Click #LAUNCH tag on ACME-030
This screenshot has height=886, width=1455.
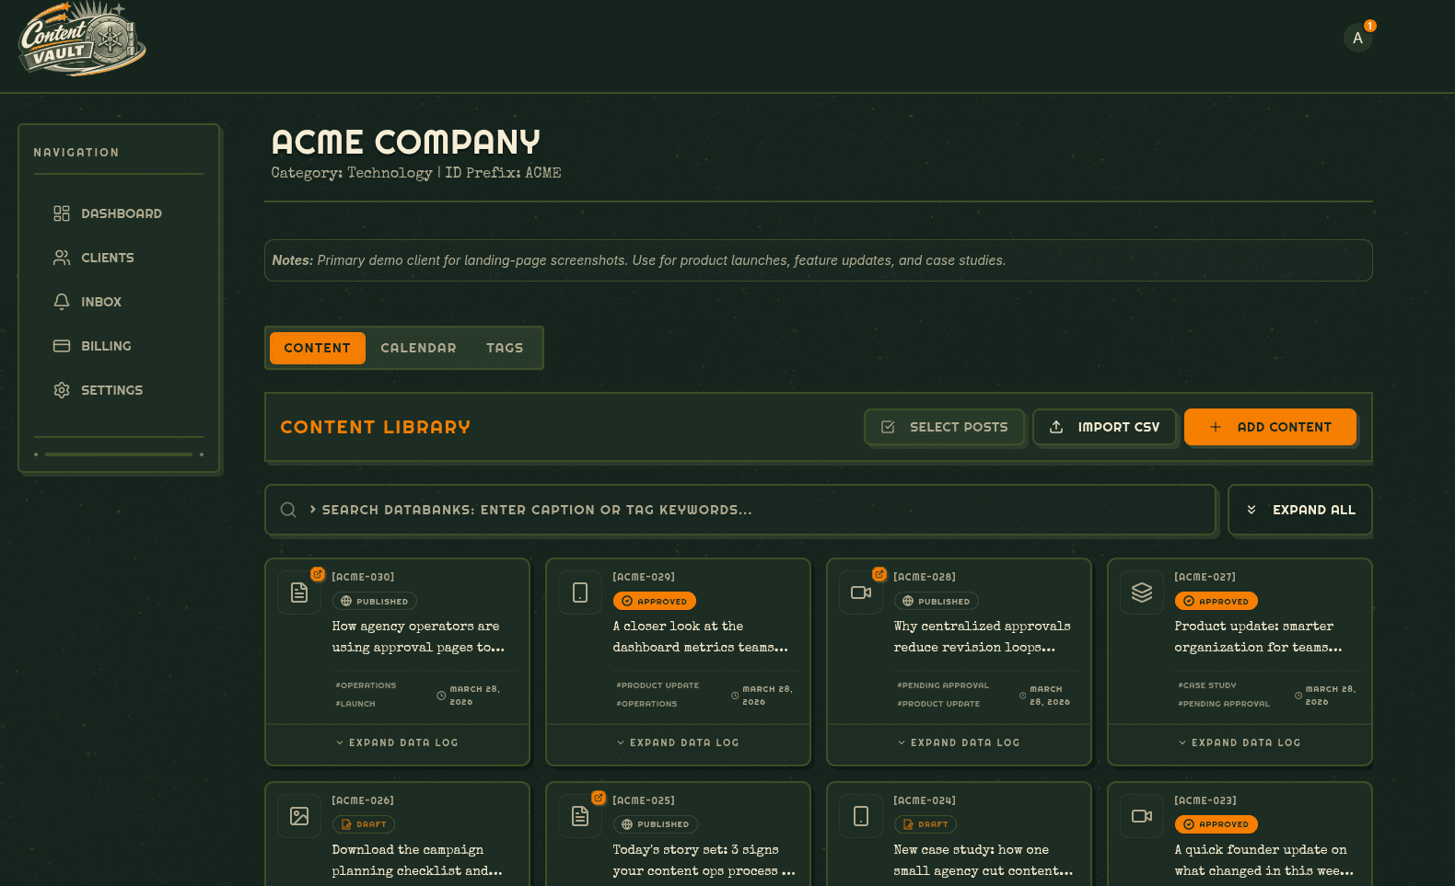(355, 704)
